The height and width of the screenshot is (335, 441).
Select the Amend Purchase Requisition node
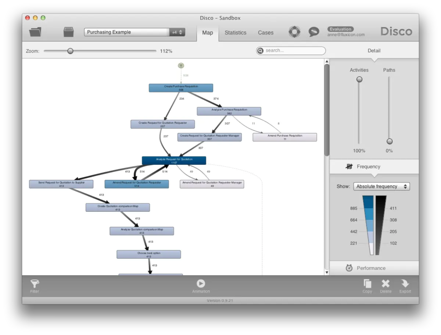[x=285, y=137]
